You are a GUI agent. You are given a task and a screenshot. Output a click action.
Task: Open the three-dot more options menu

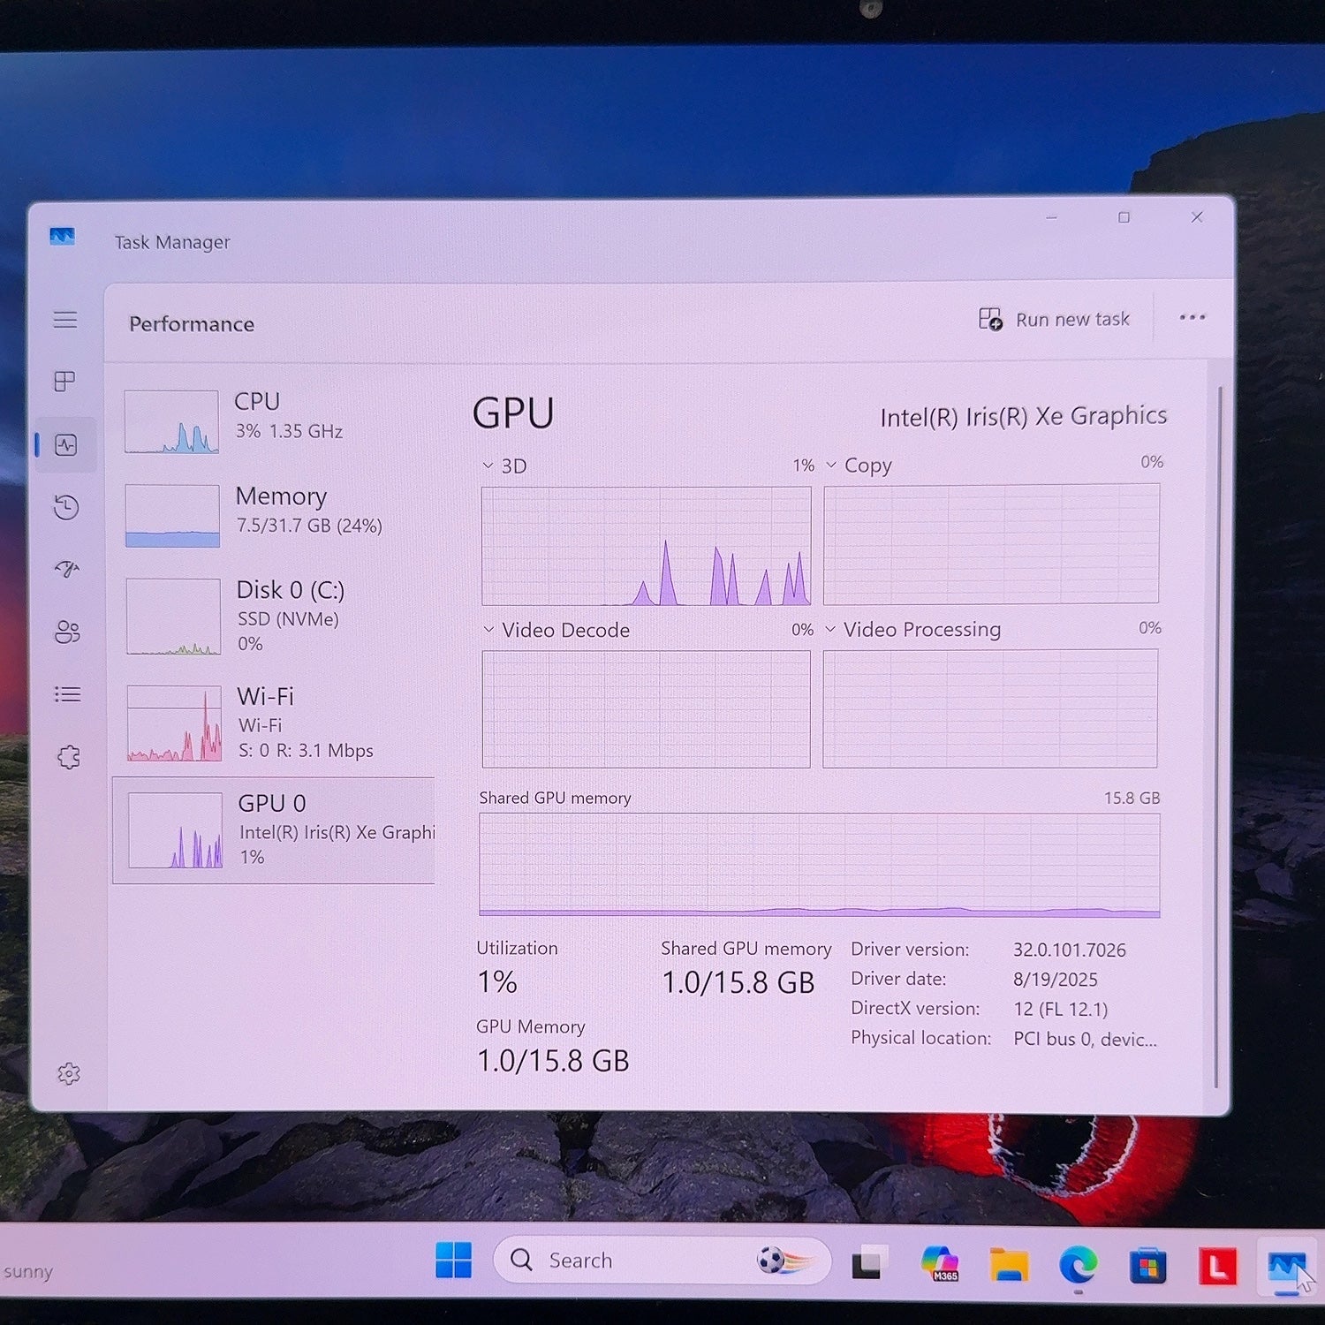[x=1192, y=318]
